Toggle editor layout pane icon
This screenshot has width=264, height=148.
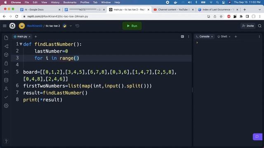coord(182,37)
